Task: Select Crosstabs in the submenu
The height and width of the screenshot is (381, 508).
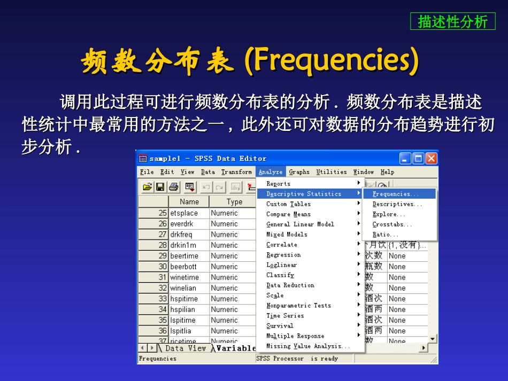Action: [x=399, y=224]
